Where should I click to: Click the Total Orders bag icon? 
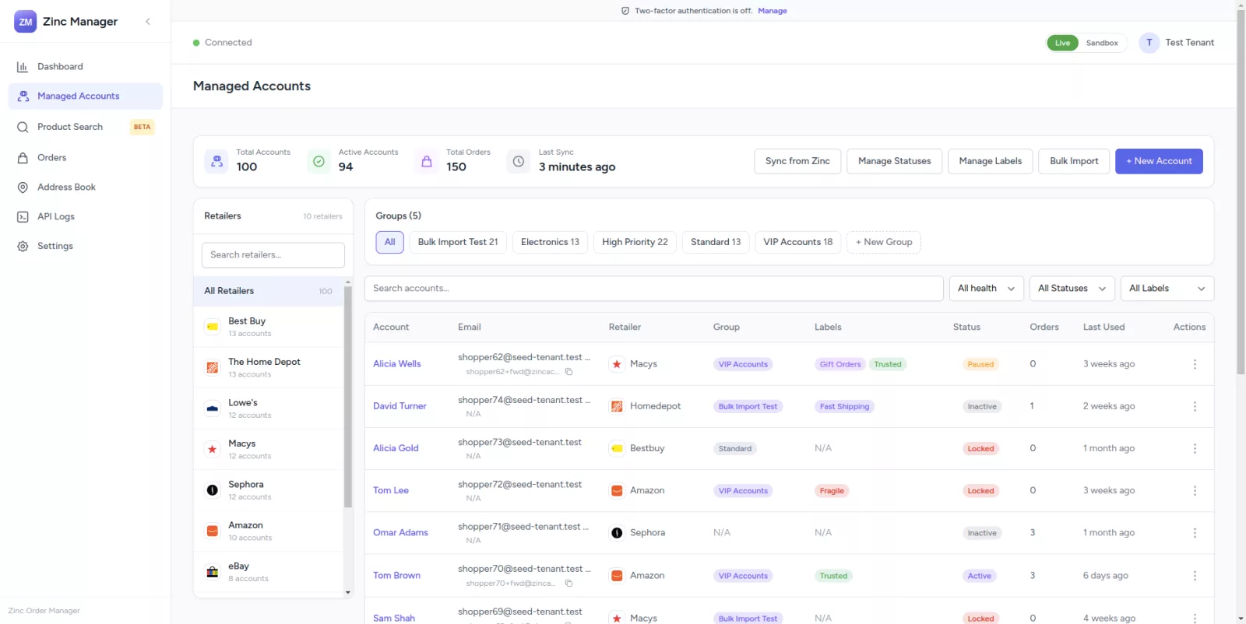[427, 161]
